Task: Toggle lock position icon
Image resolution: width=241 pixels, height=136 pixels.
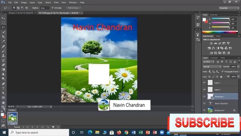Action: 217,77
